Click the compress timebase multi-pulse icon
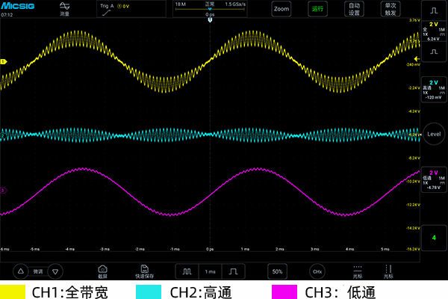The image size is (448, 299). (x=187, y=271)
